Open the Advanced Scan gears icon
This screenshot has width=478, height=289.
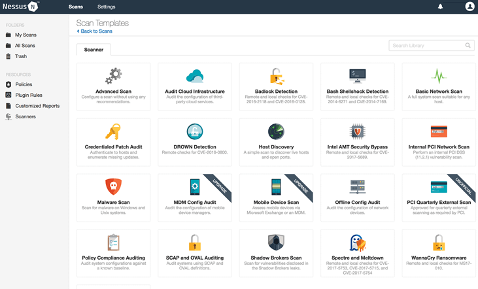(x=113, y=76)
